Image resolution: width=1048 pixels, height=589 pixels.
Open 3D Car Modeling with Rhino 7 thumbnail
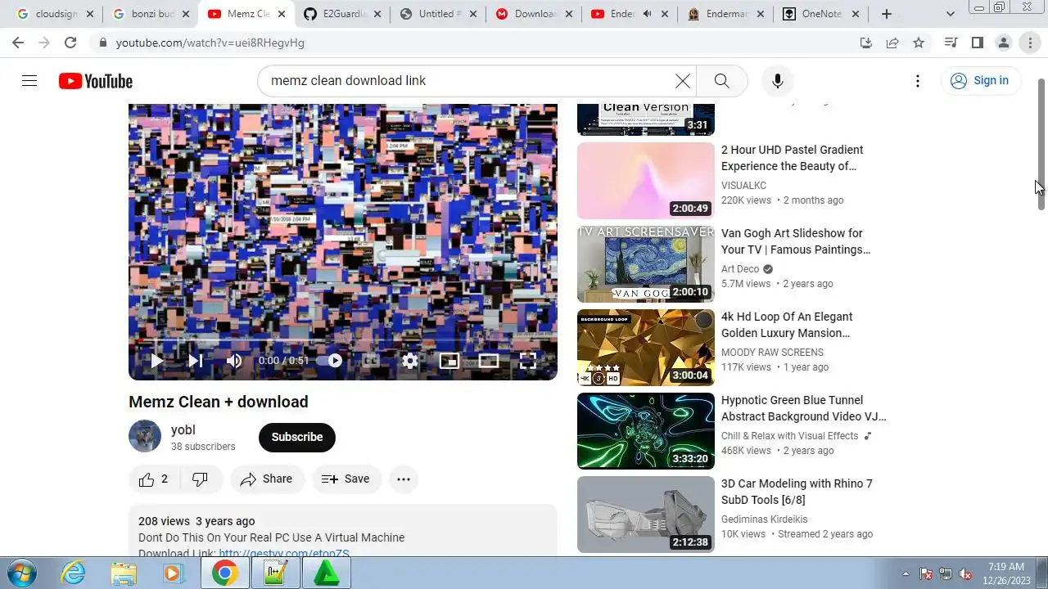646,515
